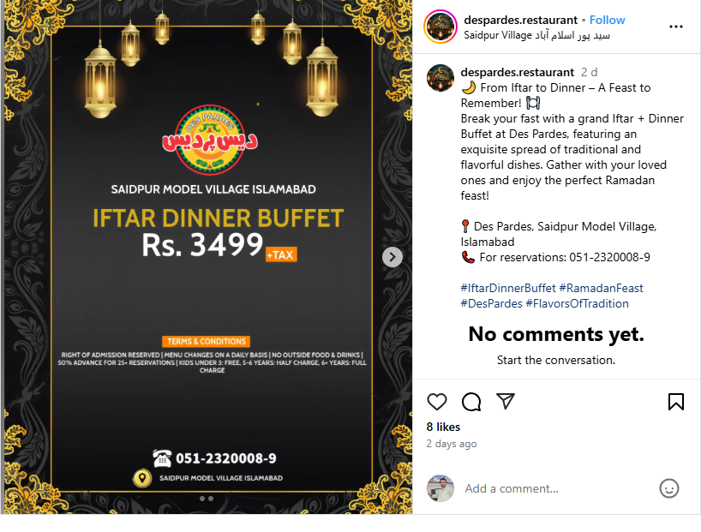The image size is (701, 532).
Task: Select second carousel dot indicator
Action: coord(211,499)
